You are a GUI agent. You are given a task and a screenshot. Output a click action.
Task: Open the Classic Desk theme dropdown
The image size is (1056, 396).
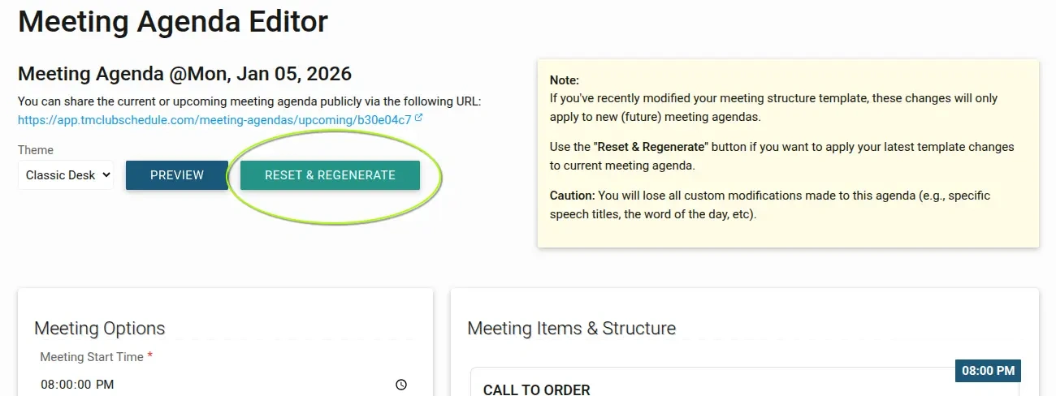66,175
